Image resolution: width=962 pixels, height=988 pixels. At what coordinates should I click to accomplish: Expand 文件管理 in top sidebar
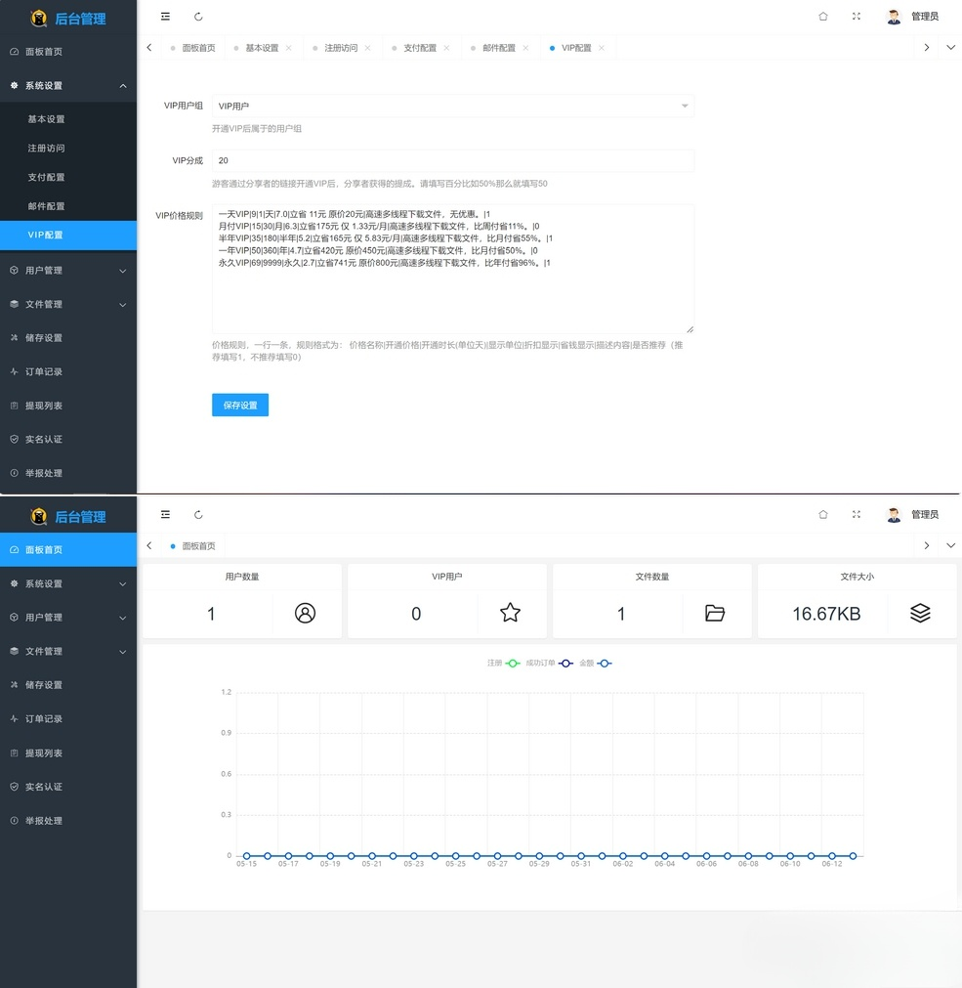pyautogui.click(x=68, y=304)
